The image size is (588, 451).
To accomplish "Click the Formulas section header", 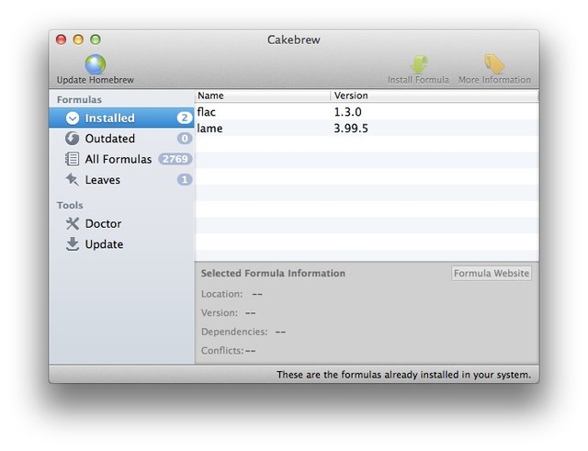I will [x=79, y=100].
